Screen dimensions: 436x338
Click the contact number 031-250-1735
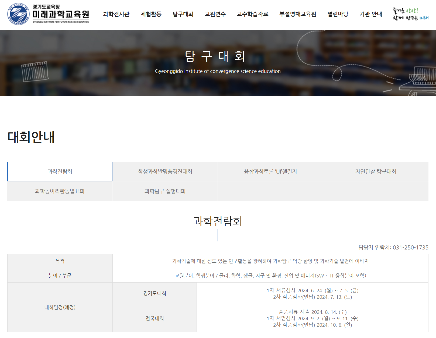point(411,247)
